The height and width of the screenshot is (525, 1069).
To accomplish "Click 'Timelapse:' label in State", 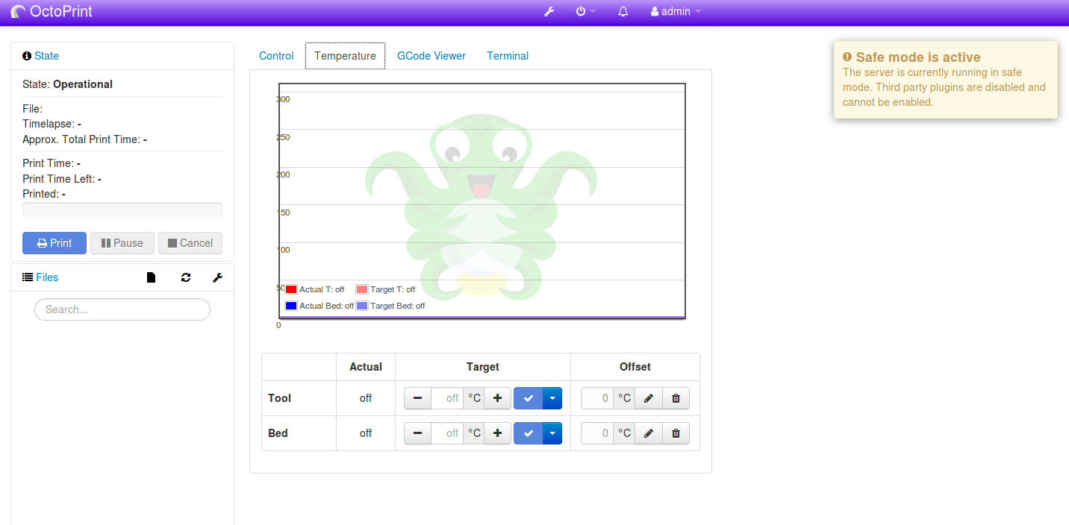I will [49, 124].
